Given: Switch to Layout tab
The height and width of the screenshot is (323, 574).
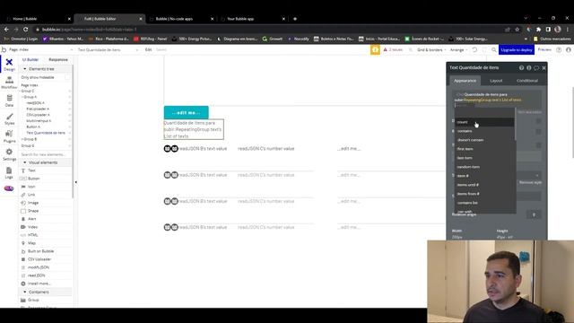Looking at the screenshot, I should click(496, 81).
